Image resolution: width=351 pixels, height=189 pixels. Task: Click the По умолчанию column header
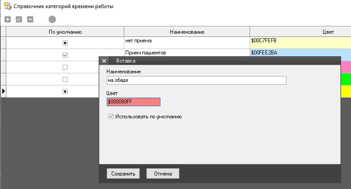pos(65,31)
